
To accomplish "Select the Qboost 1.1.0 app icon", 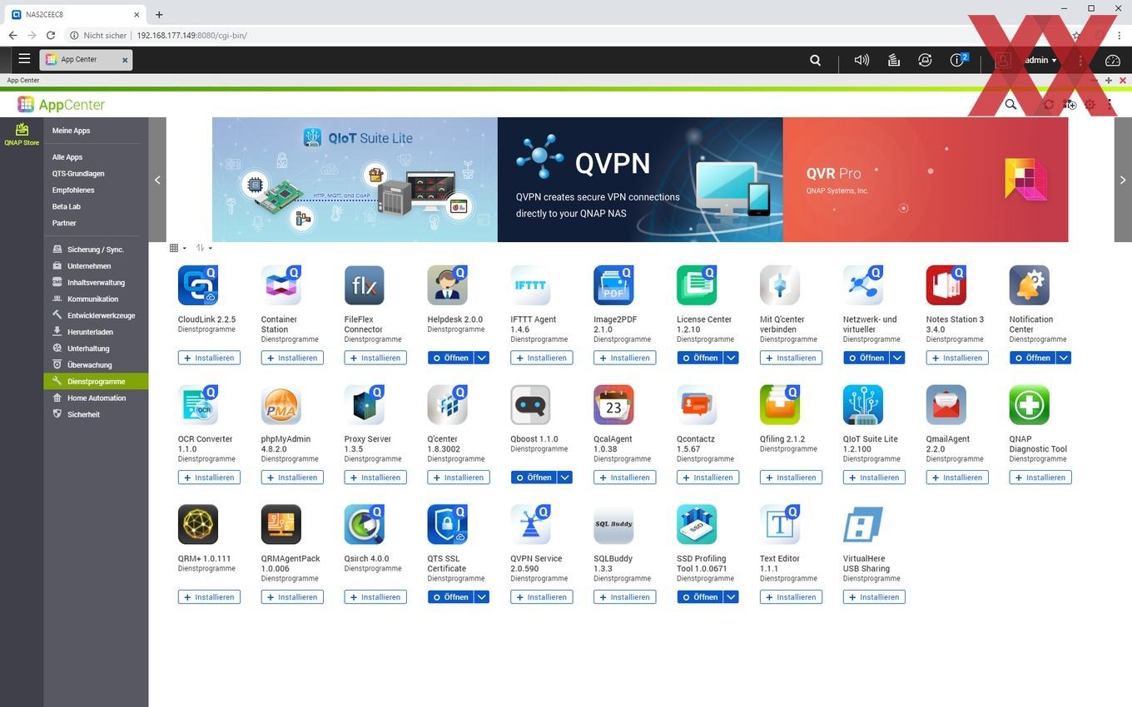I will click(x=531, y=405).
